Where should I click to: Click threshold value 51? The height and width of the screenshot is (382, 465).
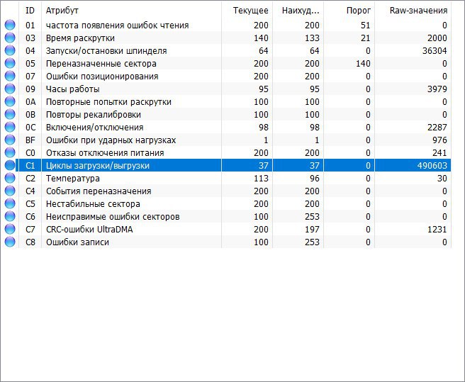tap(365, 26)
